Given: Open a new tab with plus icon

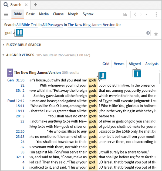Looking at the screenshot, I should 35,5.
